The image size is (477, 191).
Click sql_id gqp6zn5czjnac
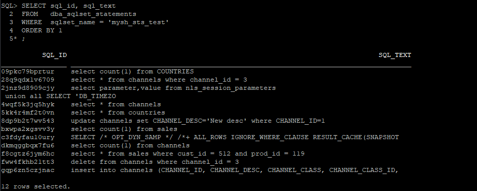pos(28,170)
